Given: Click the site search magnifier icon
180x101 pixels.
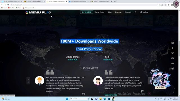Looking at the screenshot, I should pyautogui.click(x=136, y=12).
